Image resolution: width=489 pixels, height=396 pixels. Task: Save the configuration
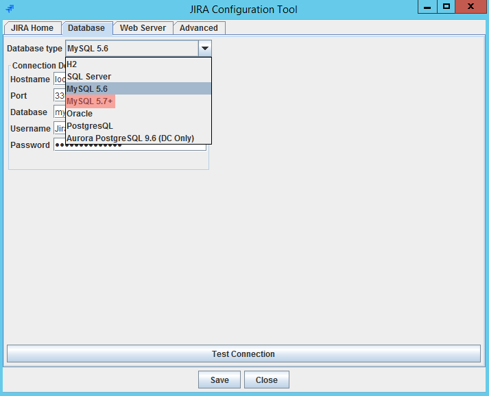219,380
